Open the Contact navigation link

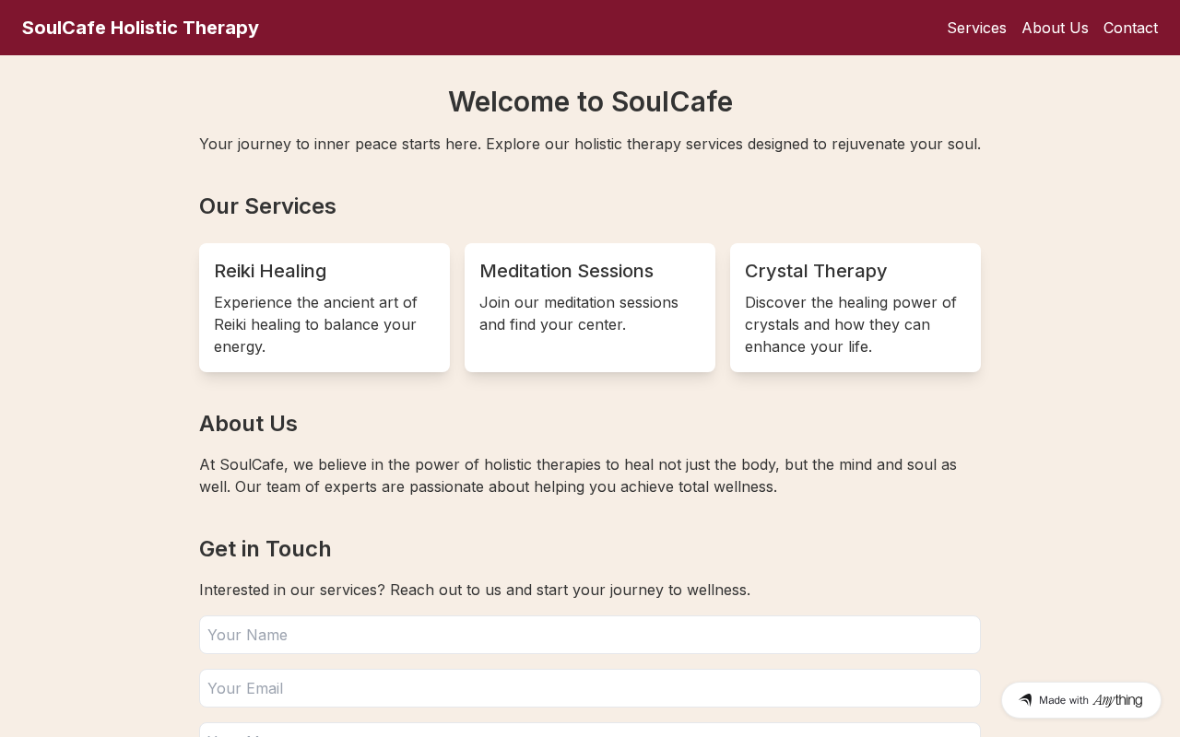click(x=1130, y=28)
